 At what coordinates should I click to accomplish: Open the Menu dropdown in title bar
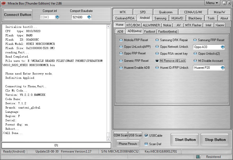pos(212,3)
